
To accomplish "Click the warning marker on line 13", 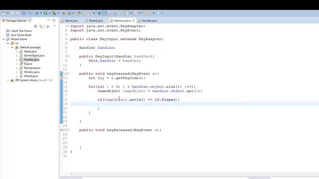I will coord(61,78).
